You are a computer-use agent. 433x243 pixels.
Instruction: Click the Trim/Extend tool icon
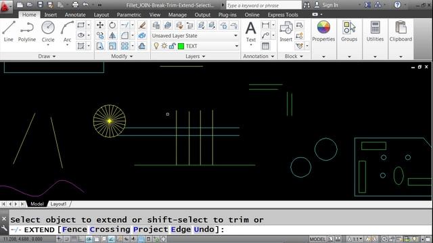(x=124, y=25)
